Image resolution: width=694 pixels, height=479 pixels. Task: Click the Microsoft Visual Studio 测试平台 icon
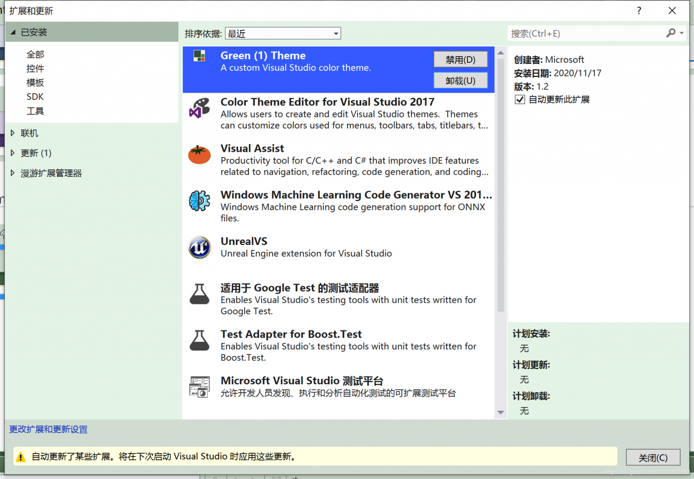pyautogui.click(x=200, y=387)
